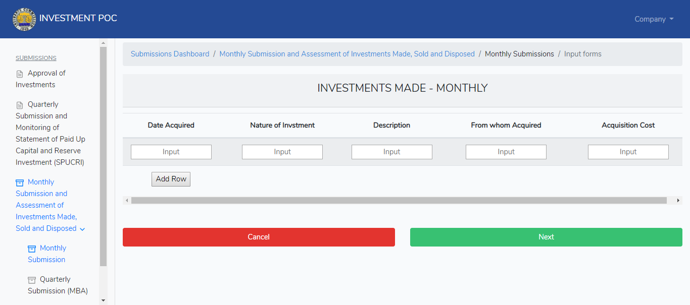Click the document icon beside Approval of Investments
This screenshot has height=305, width=690.
20,74
